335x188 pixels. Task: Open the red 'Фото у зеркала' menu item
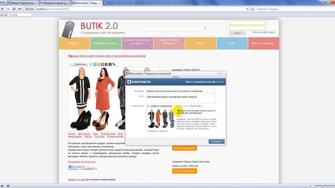263,43
